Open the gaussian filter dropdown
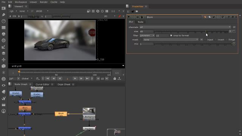Image resolution: width=242 pixels, height=136 pixels. 147,36
